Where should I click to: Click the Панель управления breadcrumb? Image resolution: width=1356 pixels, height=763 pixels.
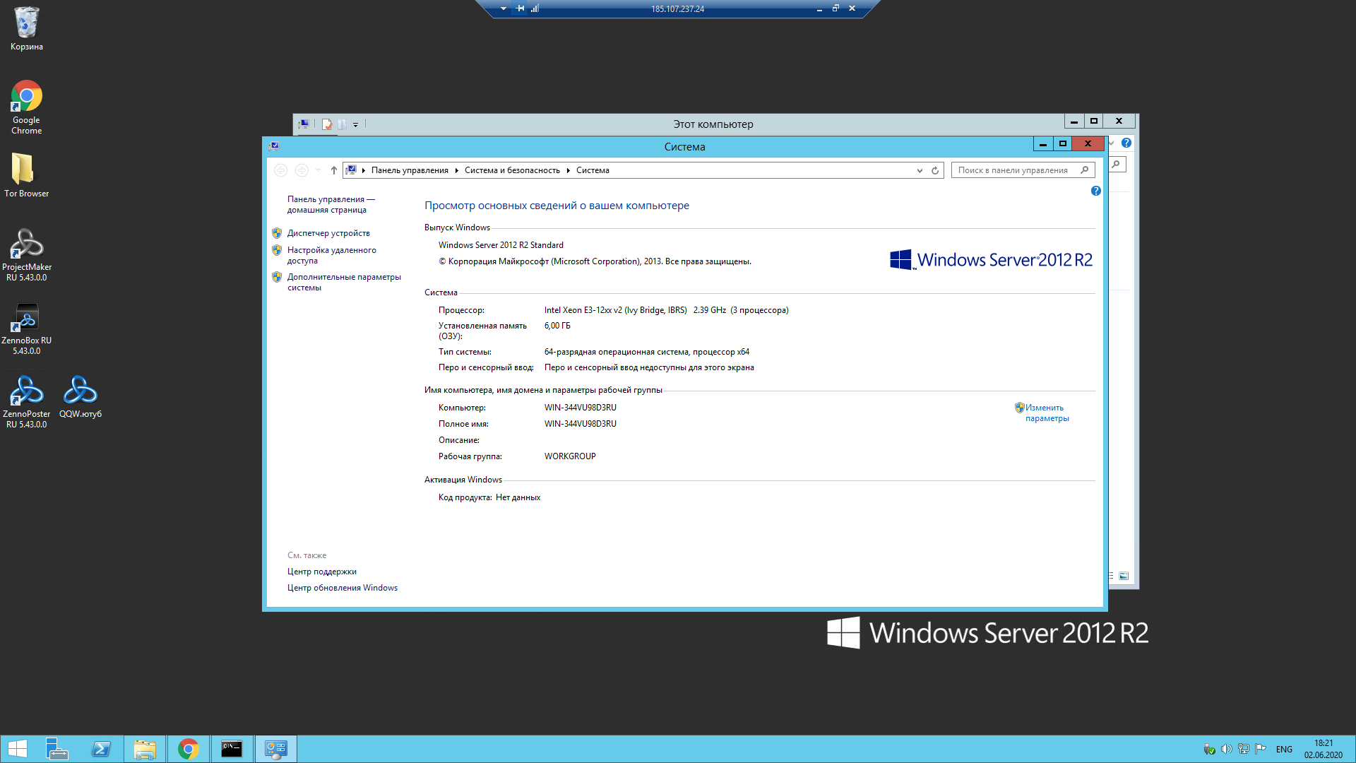coord(410,170)
